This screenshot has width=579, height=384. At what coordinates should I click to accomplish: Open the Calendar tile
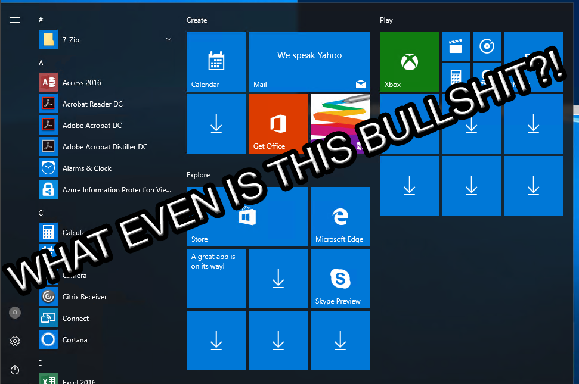[x=216, y=61]
